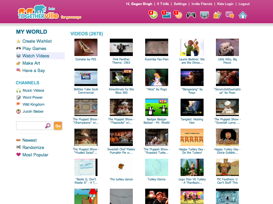This screenshot has width=273, height=204.
Task: Click the orange target icon in header
Action: pos(178,15)
